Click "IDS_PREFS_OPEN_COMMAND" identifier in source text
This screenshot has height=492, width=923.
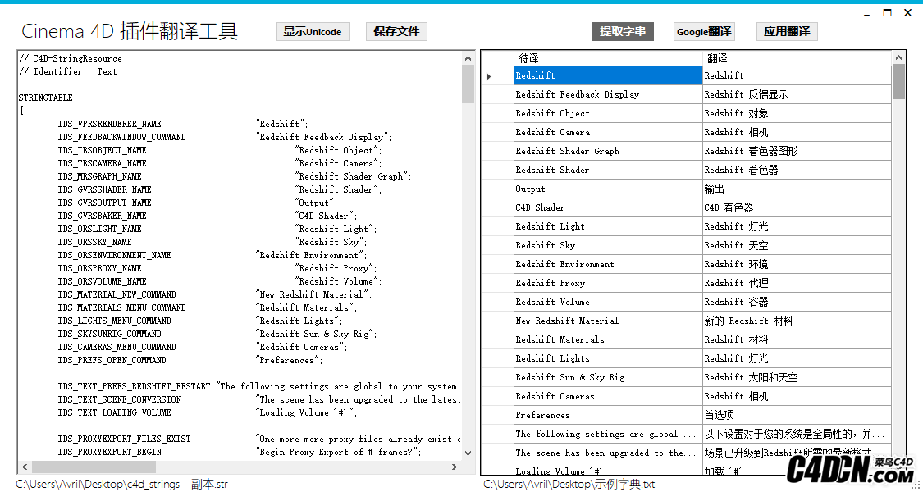coord(112,360)
